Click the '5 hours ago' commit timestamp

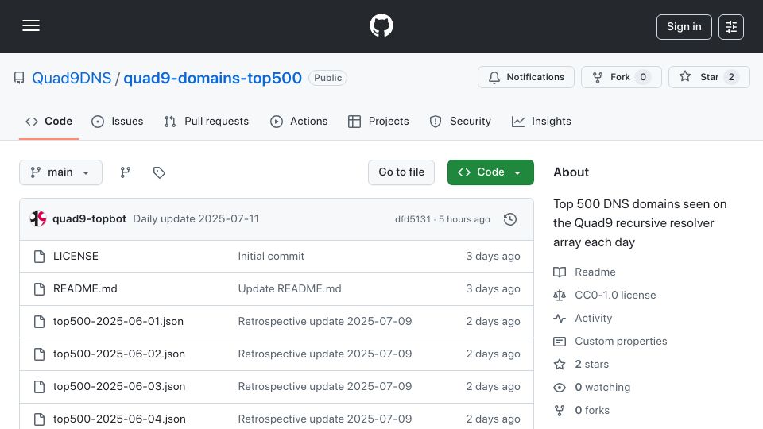[x=464, y=219]
